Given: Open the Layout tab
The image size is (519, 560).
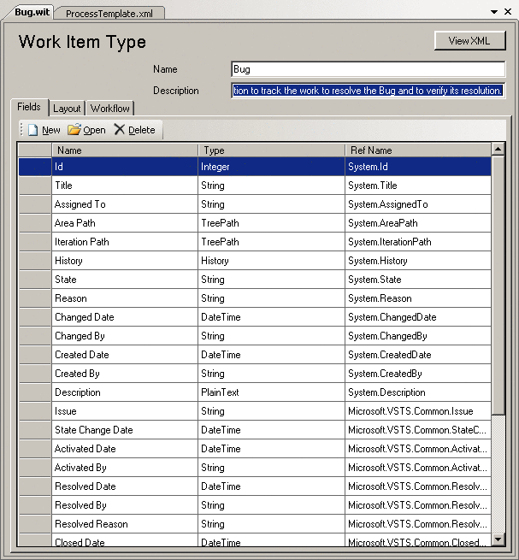Looking at the screenshot, I should (x=67, y=109).
